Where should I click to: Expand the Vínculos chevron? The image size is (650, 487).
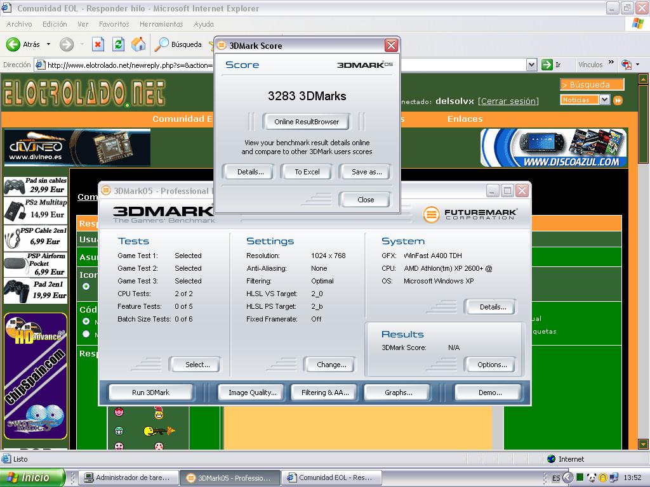click(x=611, y=63)
